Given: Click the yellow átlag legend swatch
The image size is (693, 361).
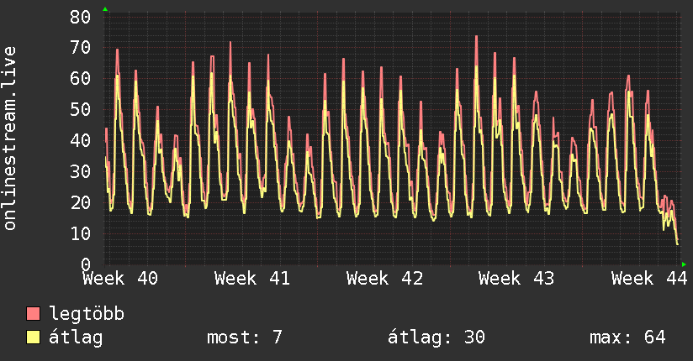Looking at the screenshot, I should 33,337.
